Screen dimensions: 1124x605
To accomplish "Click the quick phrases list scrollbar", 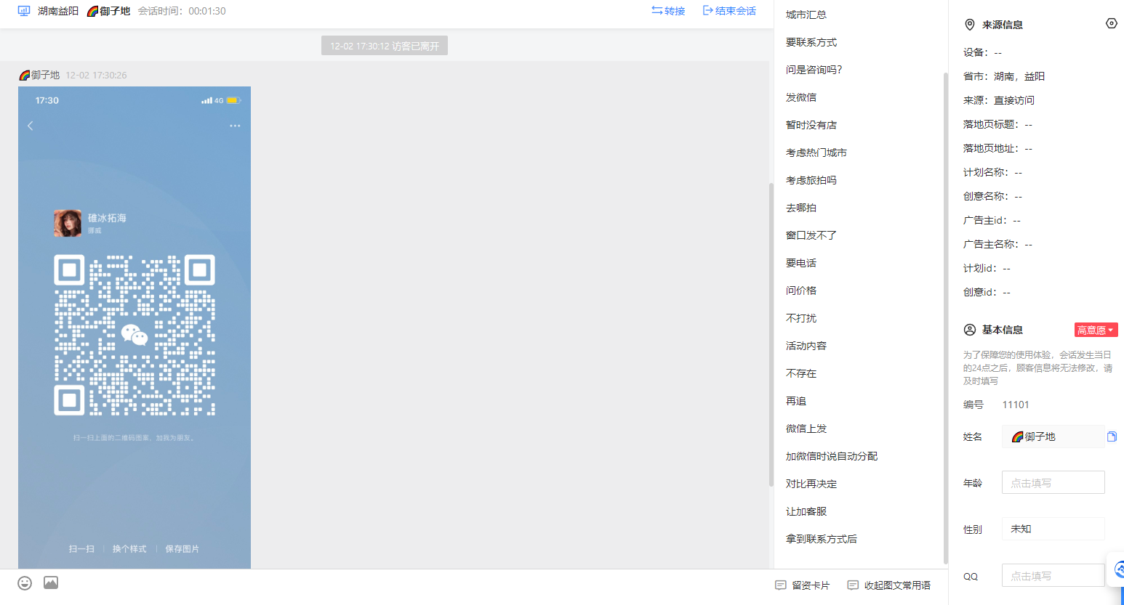I will [945, 317].
